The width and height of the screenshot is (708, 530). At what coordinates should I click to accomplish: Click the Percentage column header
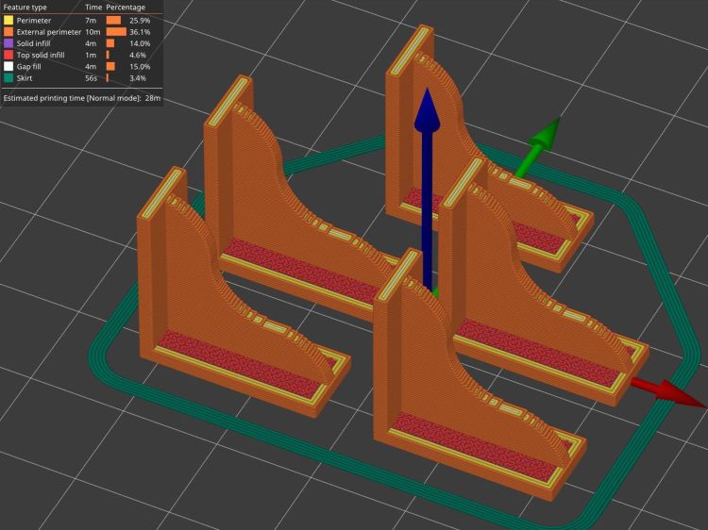[126, 8]
